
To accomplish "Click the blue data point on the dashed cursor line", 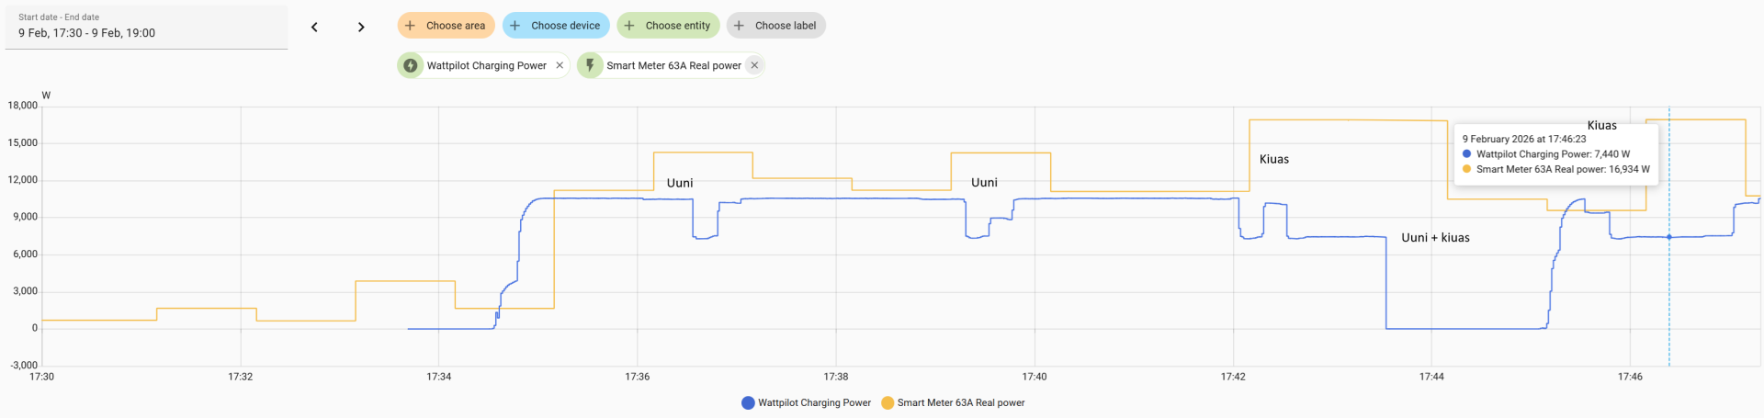I will pos(1669,237).
